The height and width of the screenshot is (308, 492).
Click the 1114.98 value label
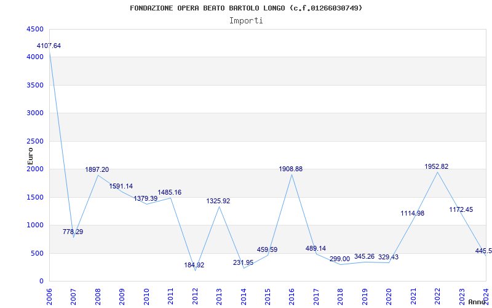(412, 213)
